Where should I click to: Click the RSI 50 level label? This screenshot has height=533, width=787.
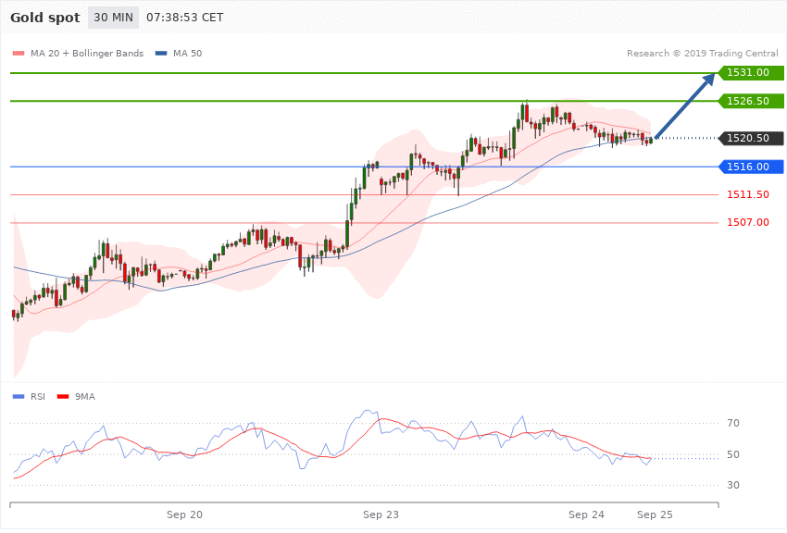coord(733,454)
